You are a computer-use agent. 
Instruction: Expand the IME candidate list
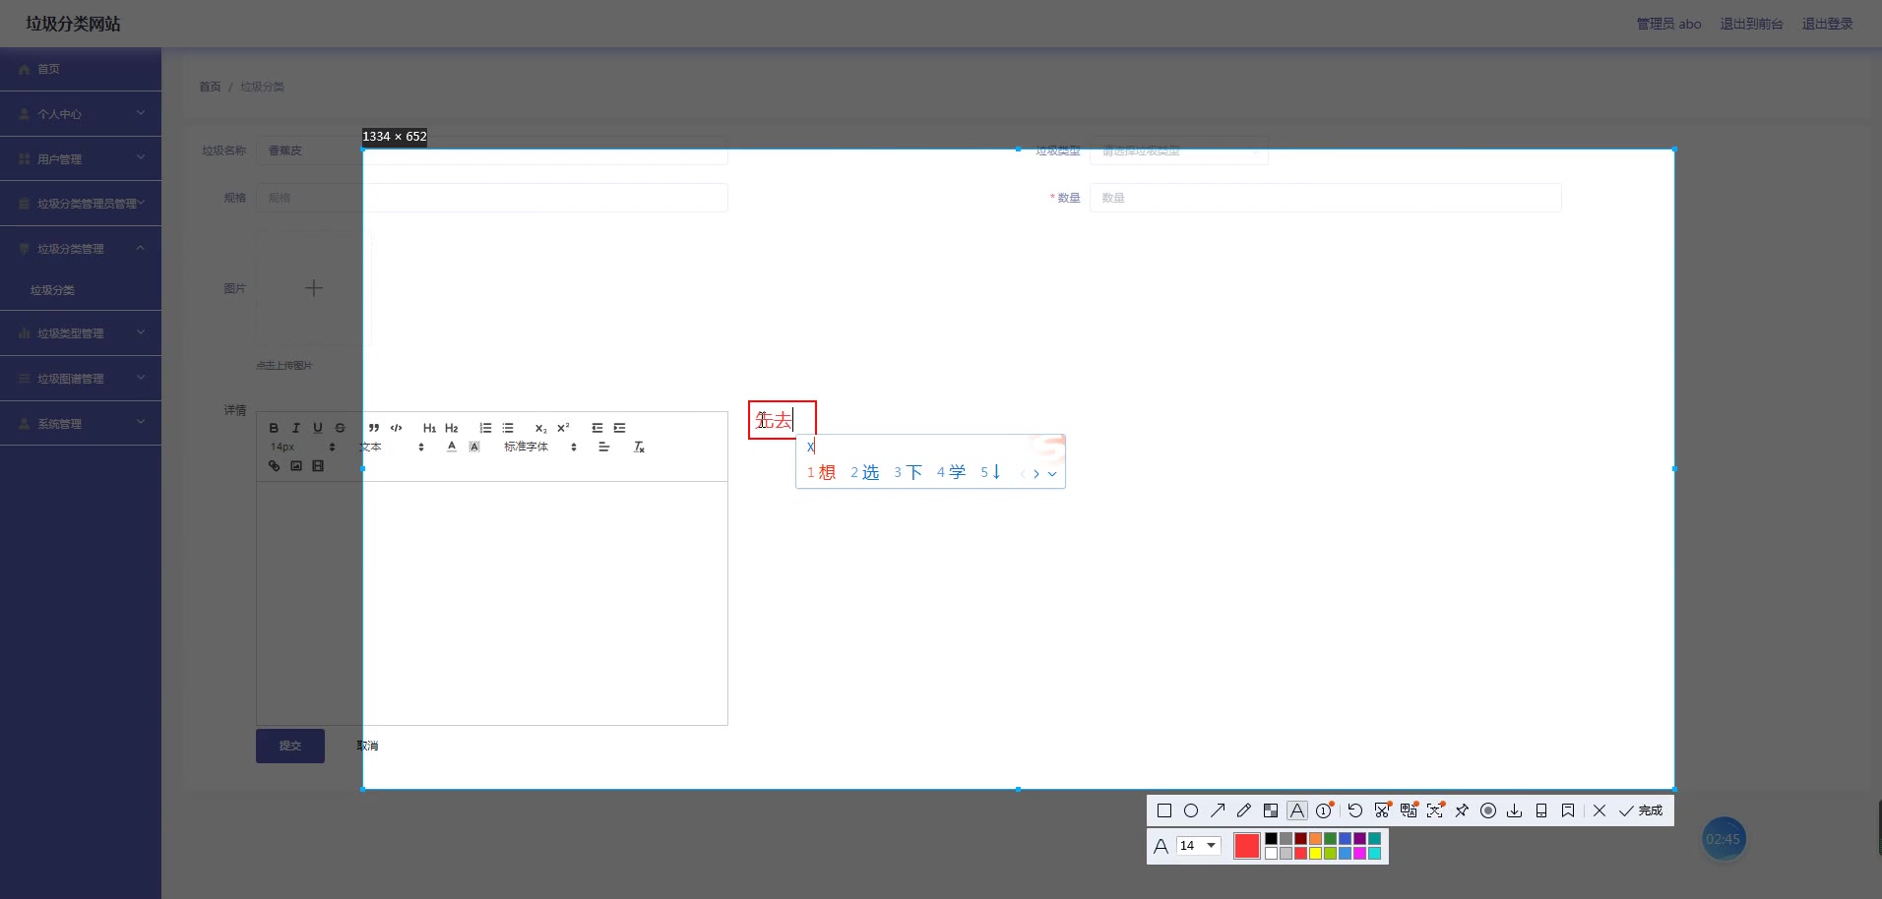coord(1052,474)
